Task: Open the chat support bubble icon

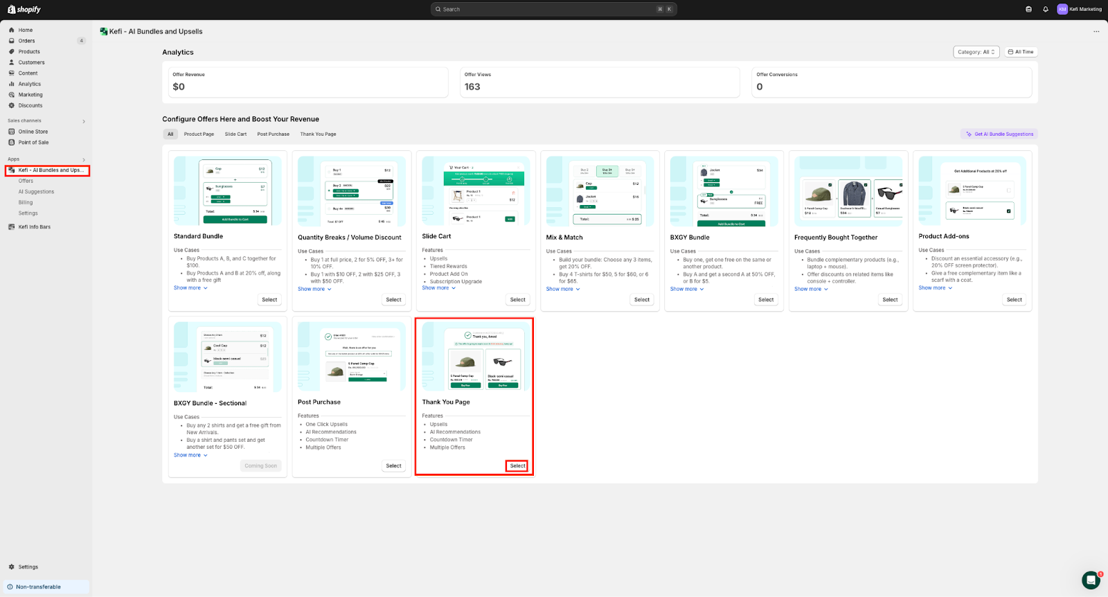Action: pos(1091,580)
